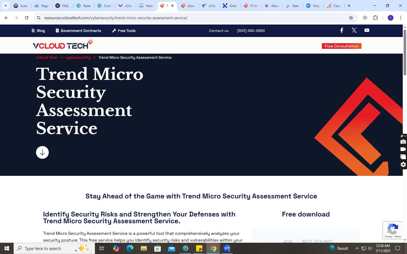This screenshot has height=254, width=407.
Task: Open File Explorer from the taskbar
Action: pos(144,248)
